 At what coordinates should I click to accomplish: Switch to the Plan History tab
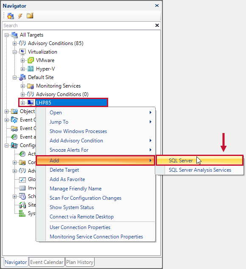[x=80, y=262]
